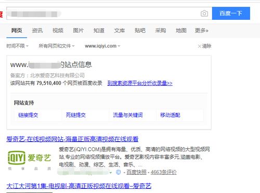Open the 大江大河第1集 result title

[x=79, y=186]
